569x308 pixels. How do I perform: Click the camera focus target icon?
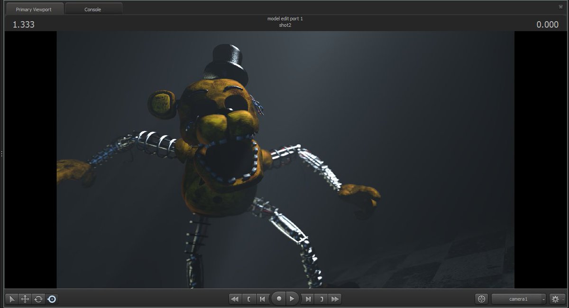click(x=482, y=299)
